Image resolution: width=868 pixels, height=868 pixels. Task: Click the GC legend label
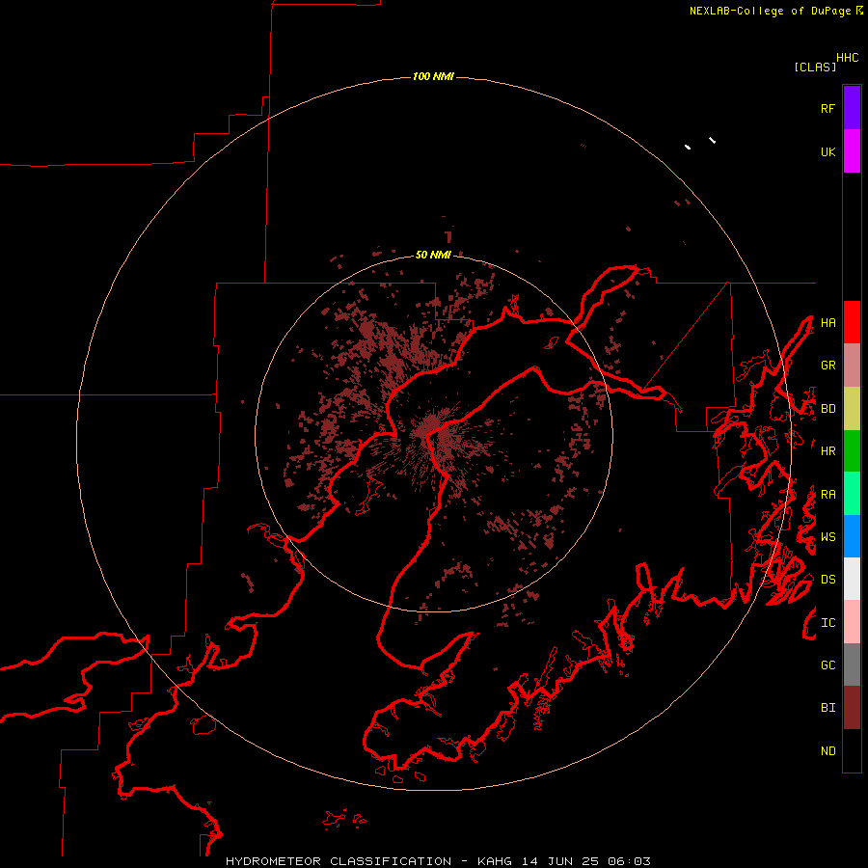[827, 665]
